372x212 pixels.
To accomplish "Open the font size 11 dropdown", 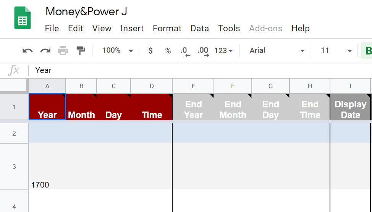I will click(336, 50).
